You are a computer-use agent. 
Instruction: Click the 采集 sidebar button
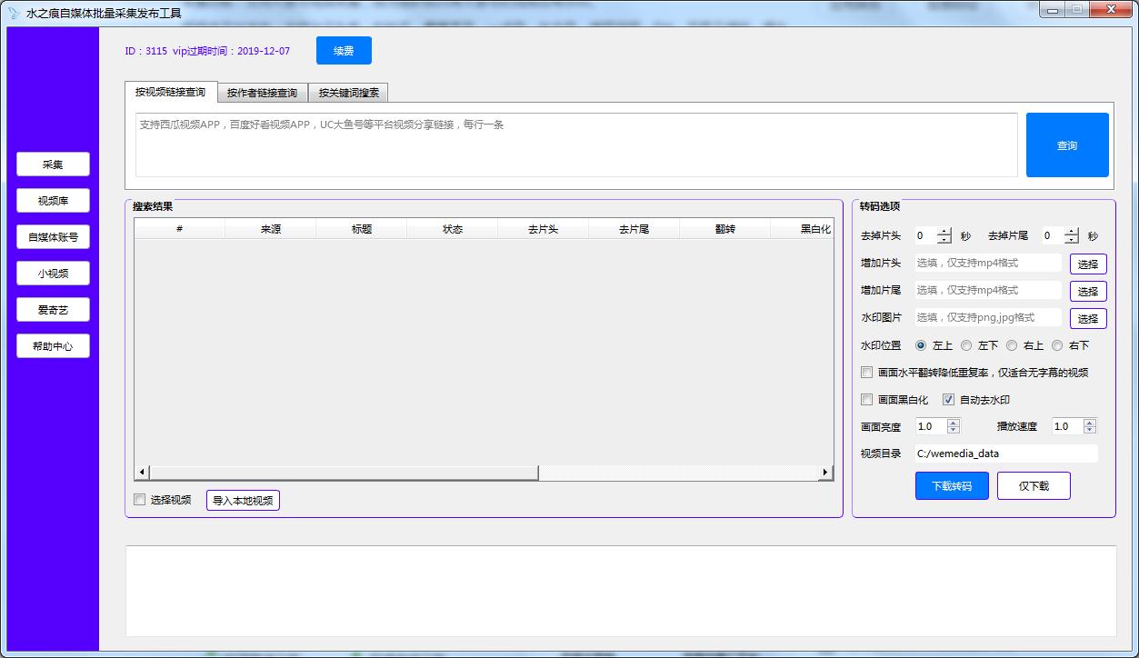pyautogui.click(x=53, y=164)
